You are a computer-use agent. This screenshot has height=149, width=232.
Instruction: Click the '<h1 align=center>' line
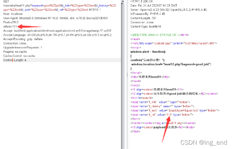coord(157,89)
